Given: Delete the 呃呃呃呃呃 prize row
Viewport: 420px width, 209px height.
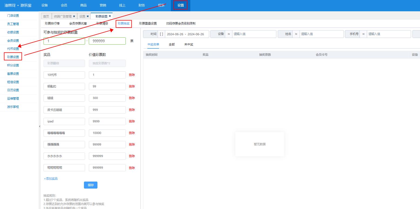Looking at the screenshot, I should pos(132,168).
